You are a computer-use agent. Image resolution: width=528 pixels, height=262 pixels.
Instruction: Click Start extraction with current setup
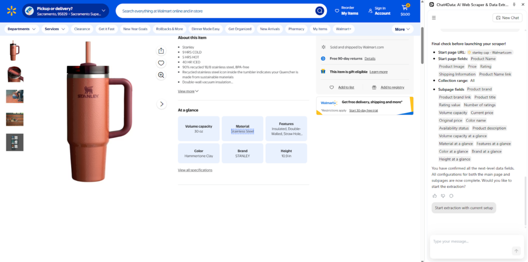[x=464, y=208]
